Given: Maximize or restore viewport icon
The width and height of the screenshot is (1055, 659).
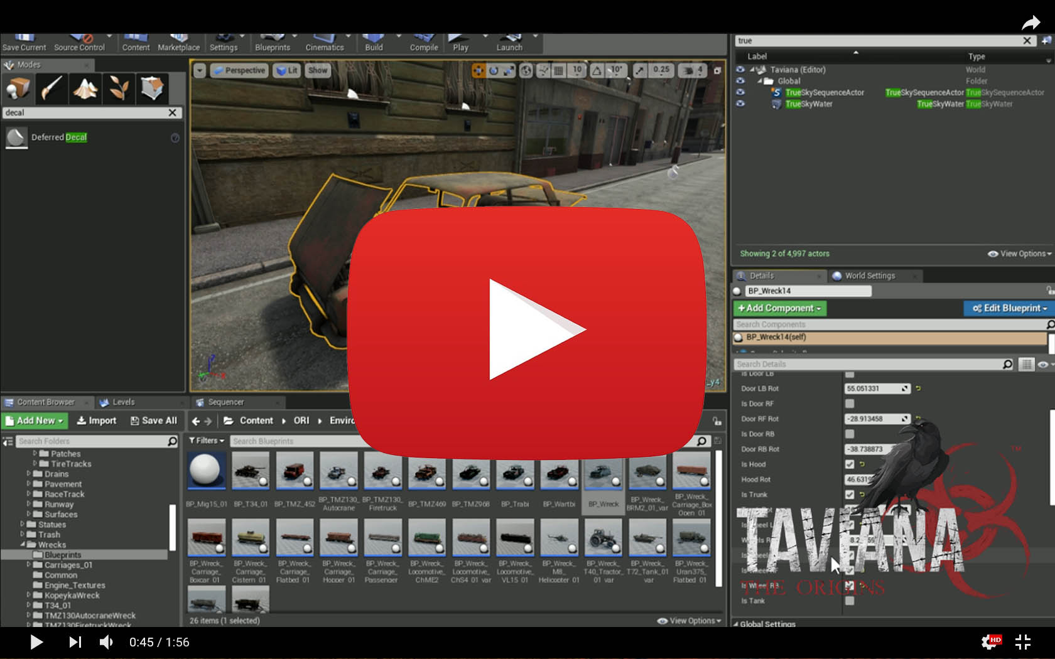Looking at the screenshot, I should click(x=718, y=70).
